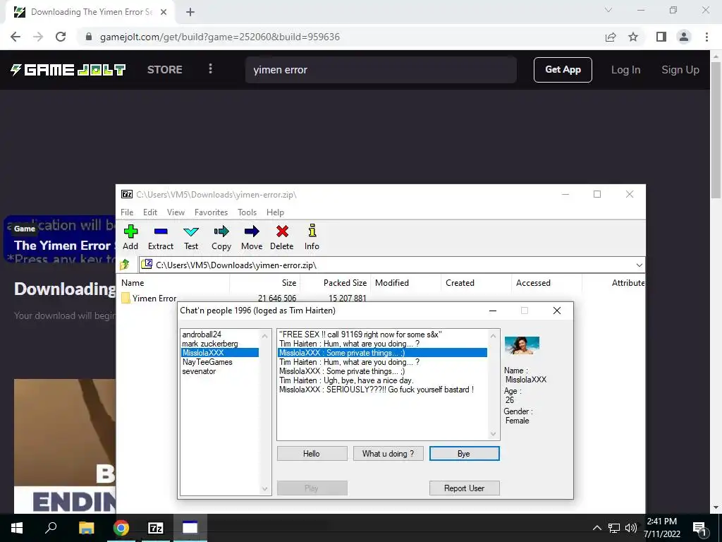Image resolution: width=722 pixels, height=542 pixels.
Task: Open the Help menu in 7-Zip
Action: pyautogui.click(x=276, y=212)
